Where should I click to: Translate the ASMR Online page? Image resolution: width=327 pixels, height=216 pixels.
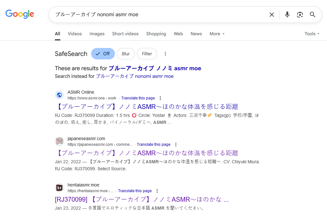(x=138, y=98)
